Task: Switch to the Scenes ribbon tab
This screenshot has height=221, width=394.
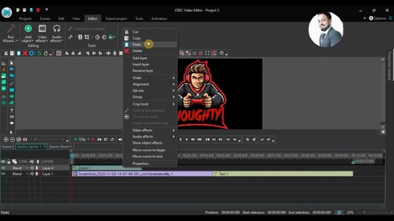Action: (45, 18)
